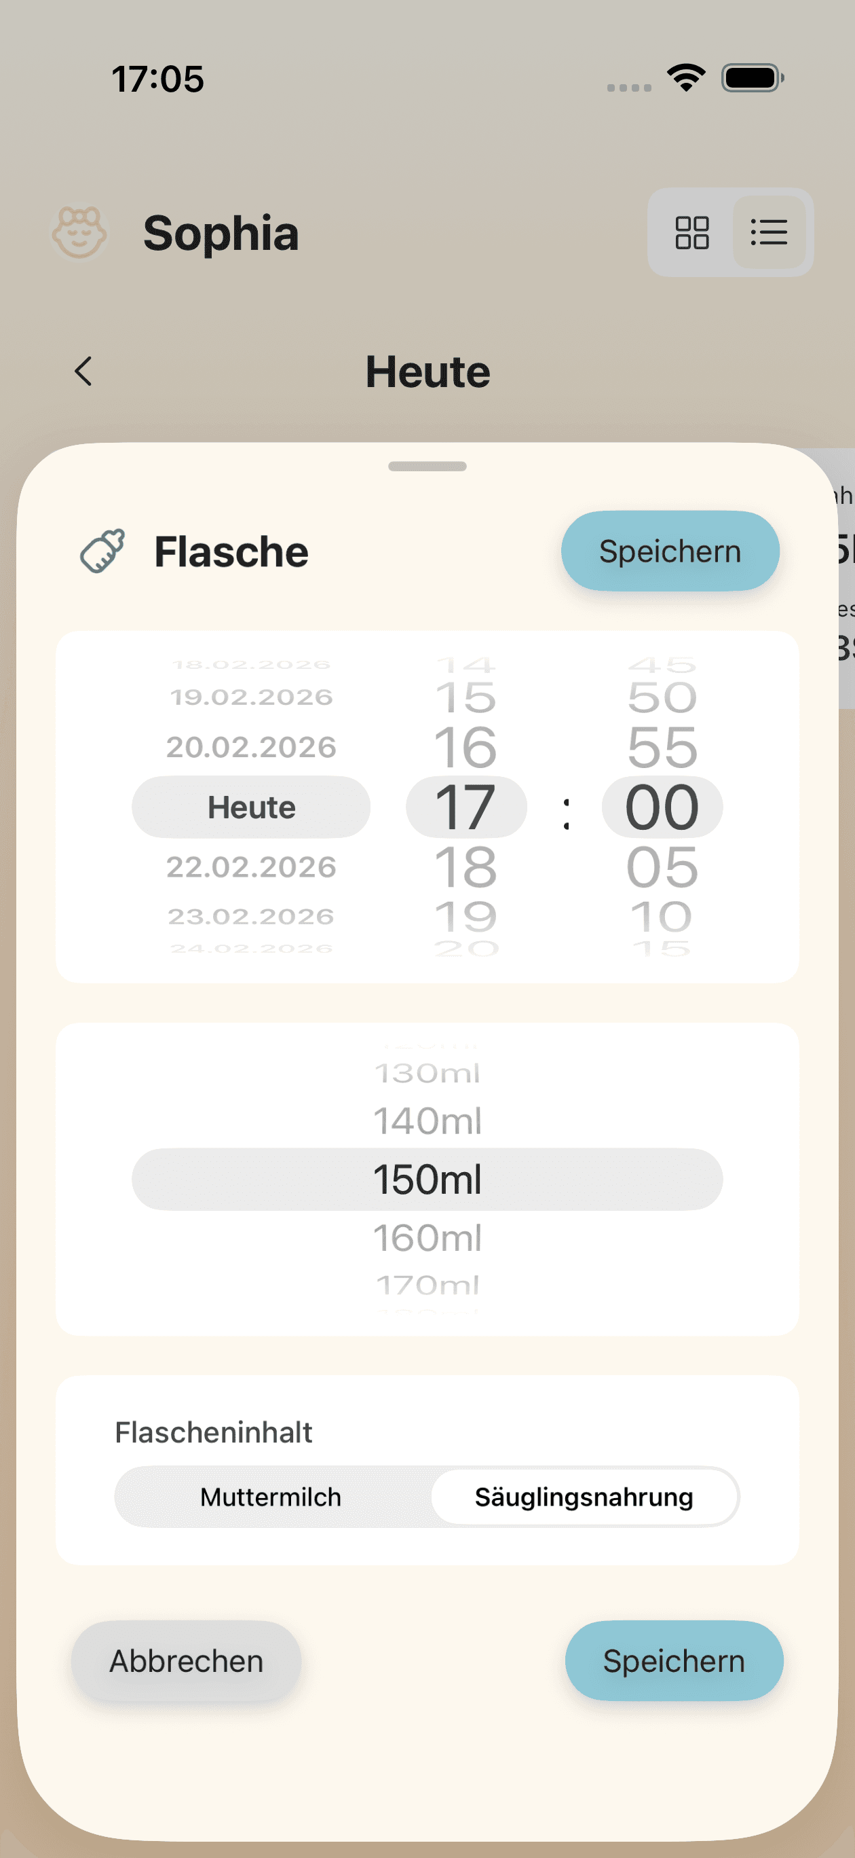
Task: Select Muttermilch as bottle content
Action: coord(269,1497)
